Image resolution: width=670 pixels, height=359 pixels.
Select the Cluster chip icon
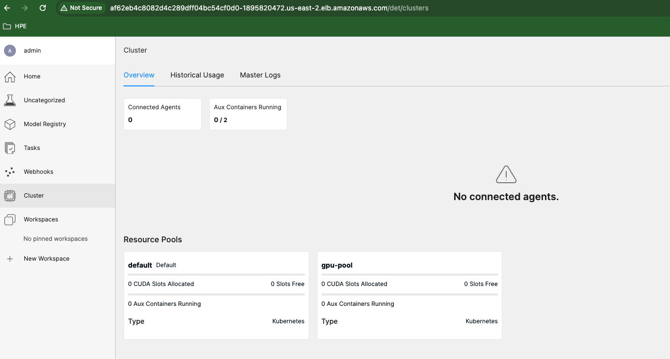tap(10, 196)
